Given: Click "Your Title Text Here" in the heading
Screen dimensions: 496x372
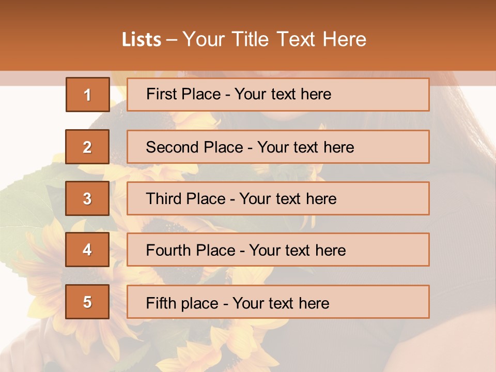Looking at the screenshot, I should [x=274, y=40].
